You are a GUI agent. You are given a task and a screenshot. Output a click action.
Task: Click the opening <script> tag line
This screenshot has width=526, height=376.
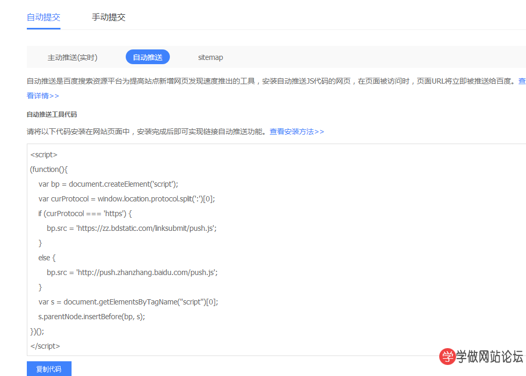coord(44,155)
